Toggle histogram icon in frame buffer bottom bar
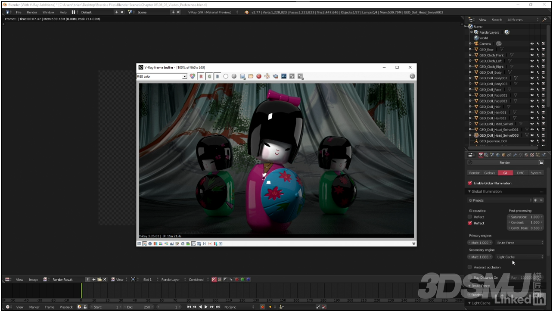 click(x=171, y=244)
